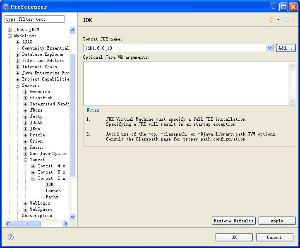This screenshot has width=300, height=248.
Task: Expand the JRun server node
Action: point(25,129)
